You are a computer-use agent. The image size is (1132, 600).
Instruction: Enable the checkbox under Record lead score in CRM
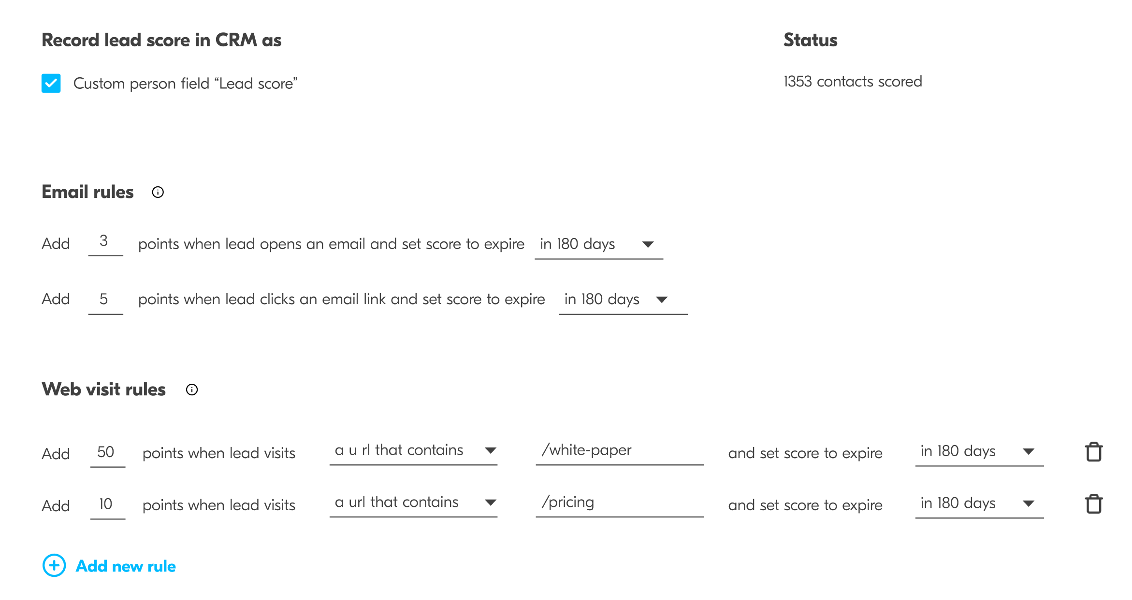(50, 83)
